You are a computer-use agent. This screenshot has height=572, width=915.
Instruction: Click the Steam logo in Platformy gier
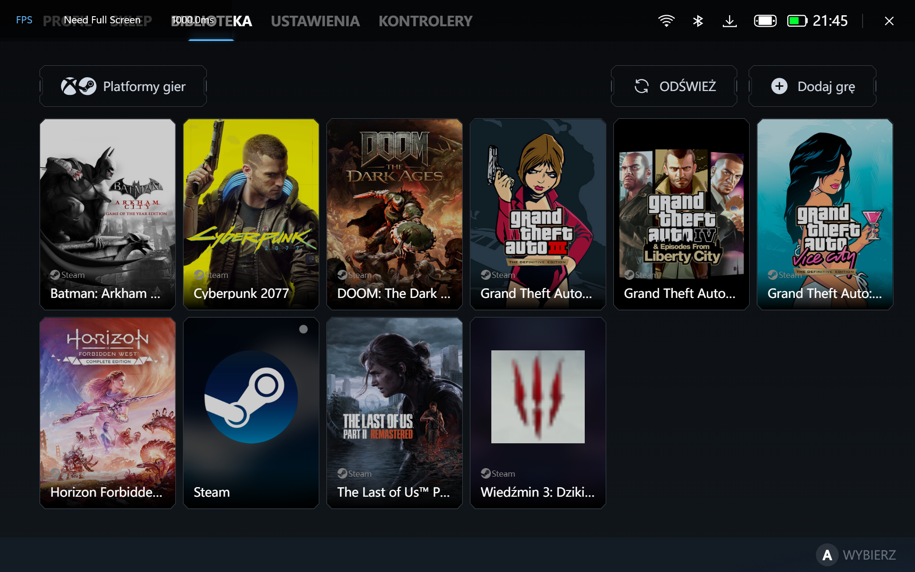(87, 86)
